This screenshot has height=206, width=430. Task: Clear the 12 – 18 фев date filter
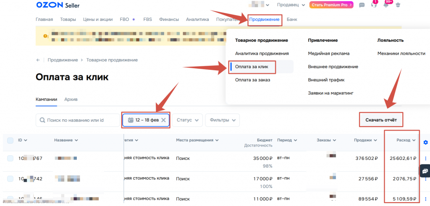[164, 120]
